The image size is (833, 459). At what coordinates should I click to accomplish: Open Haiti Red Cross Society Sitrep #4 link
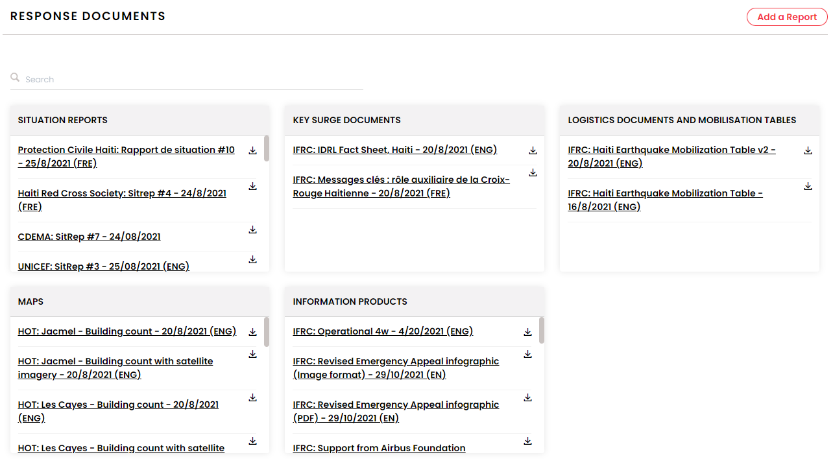pyautogui.click(x=122, y=200)
